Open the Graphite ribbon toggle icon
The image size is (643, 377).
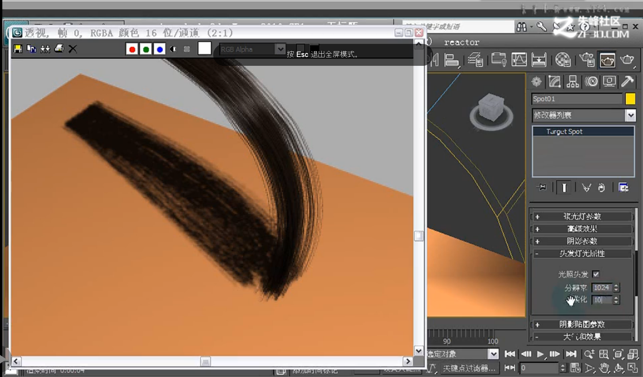(499, 59)
